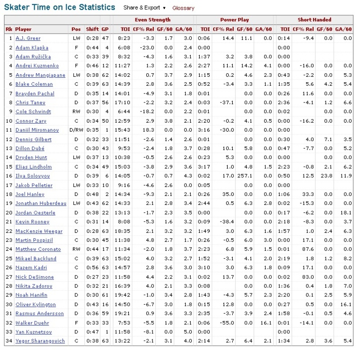Open Brayden Pachal player link
Screen dimensions: 360x350
pyautogui.click(x=35, y=93)
